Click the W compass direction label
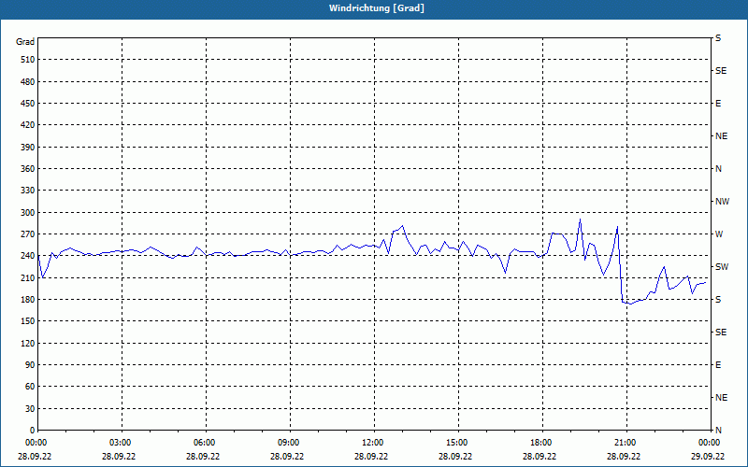 (719, 234)
